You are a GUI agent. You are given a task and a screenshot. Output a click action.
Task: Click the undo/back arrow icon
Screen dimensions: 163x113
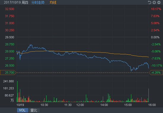[149, 2]
